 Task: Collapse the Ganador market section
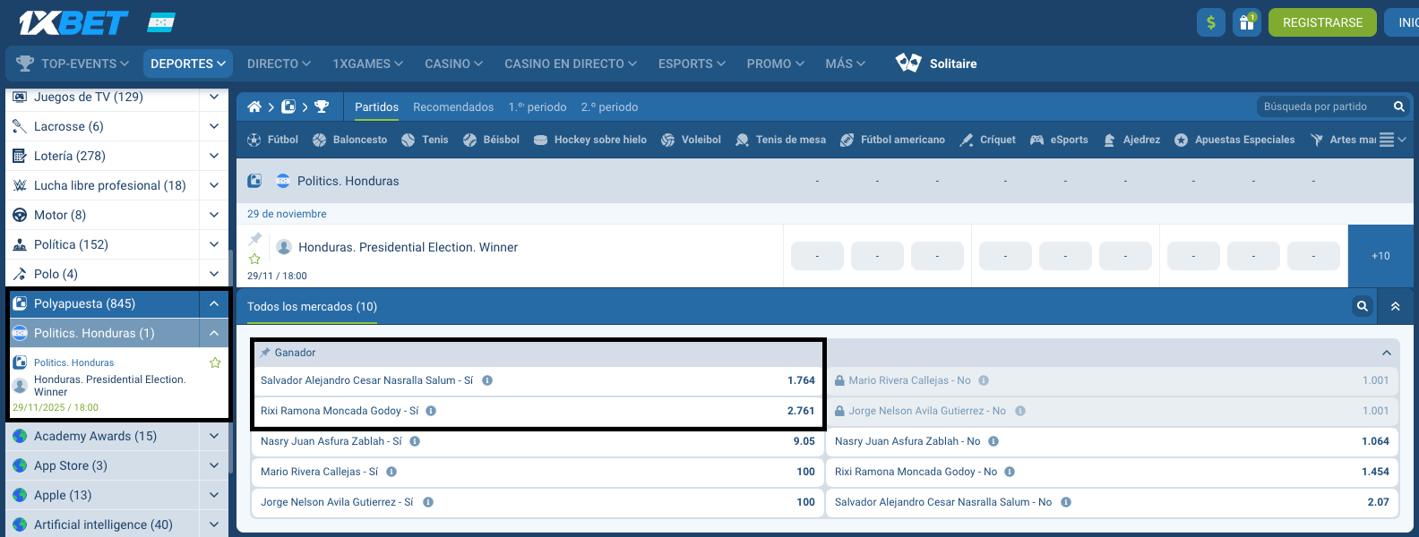click(1386, 353)
